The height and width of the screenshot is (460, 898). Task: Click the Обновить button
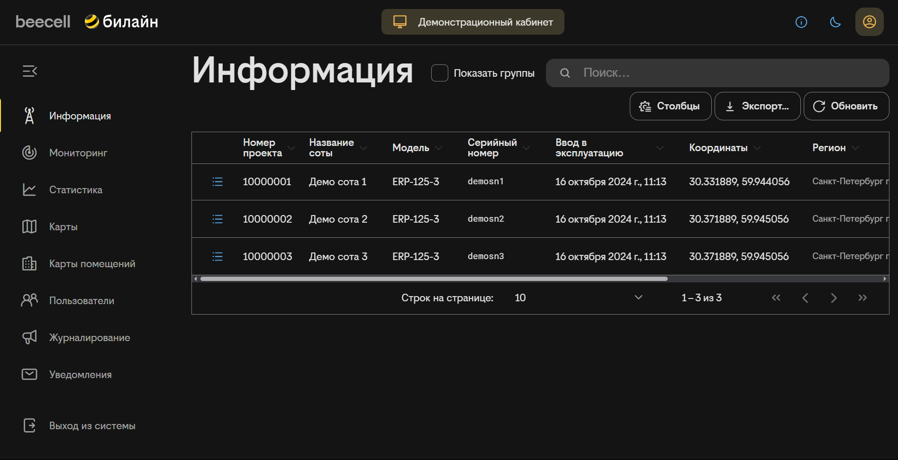[x=846, y=106]
